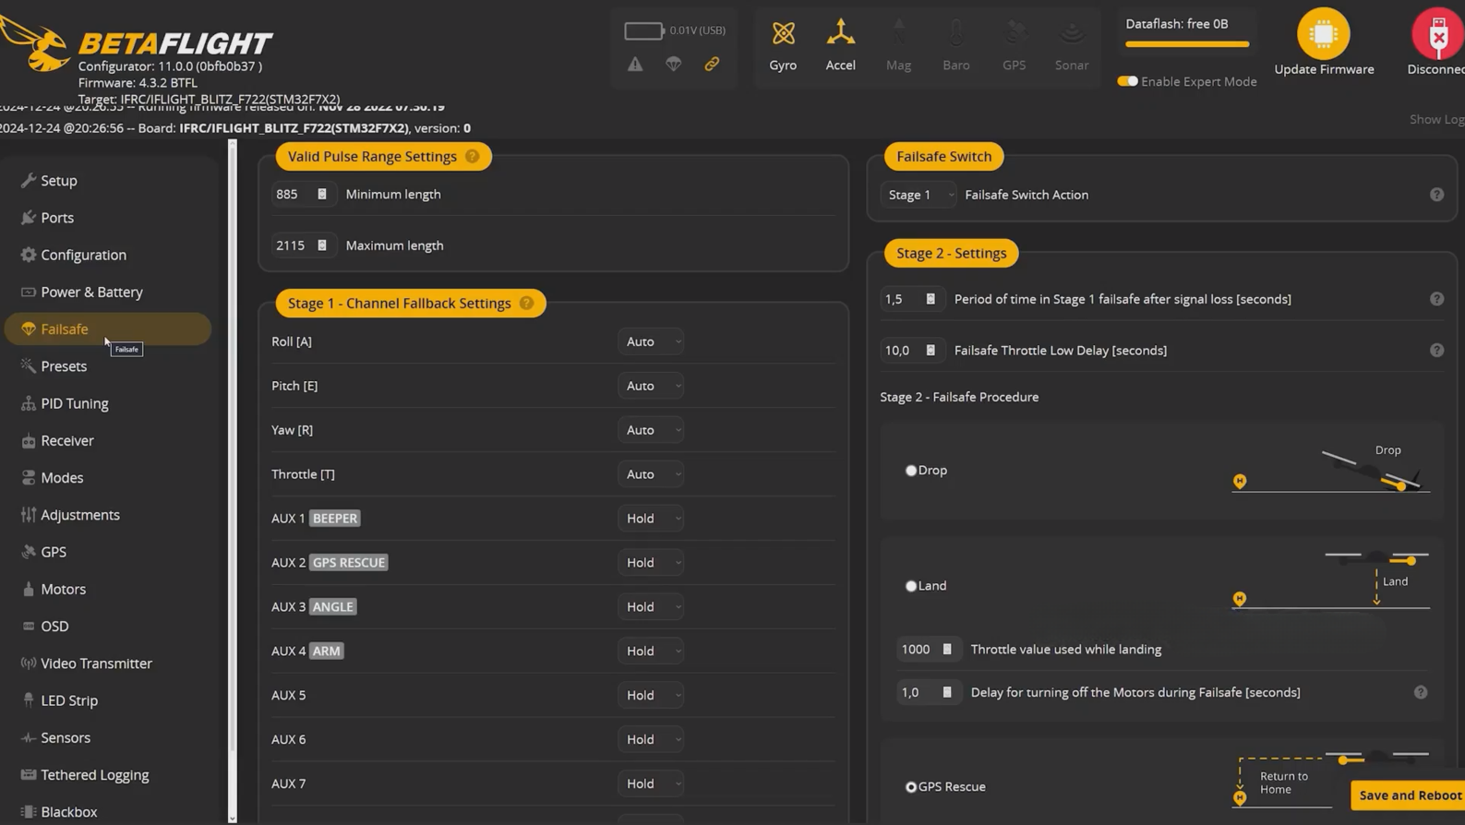Toggle Enable Expert Mode switch

(x=1127, y=81)
